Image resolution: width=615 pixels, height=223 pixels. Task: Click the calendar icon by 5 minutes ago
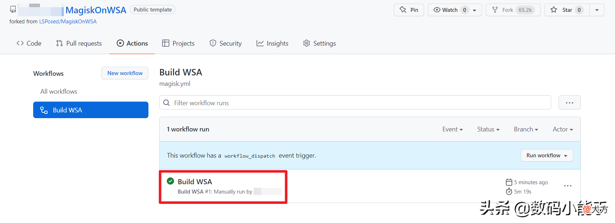pyautogui.click(x=509, y=182)
